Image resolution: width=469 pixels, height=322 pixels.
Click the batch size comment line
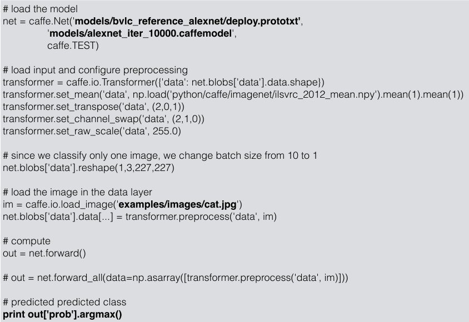160,155
